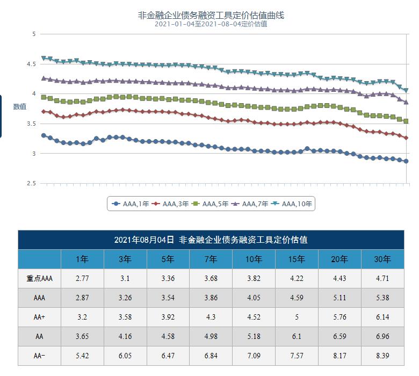The height and width of the screenshot is (376, 419).
Task: Toggle the AAA,5年 legend entry
Action: (x=211, y=204)
